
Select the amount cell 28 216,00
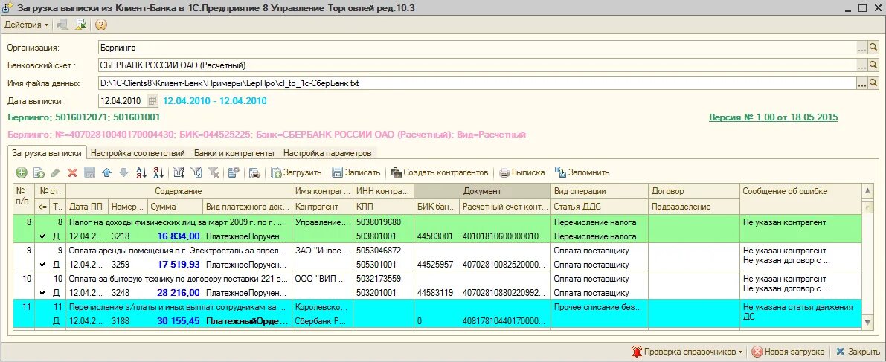(x=175, y=293)
